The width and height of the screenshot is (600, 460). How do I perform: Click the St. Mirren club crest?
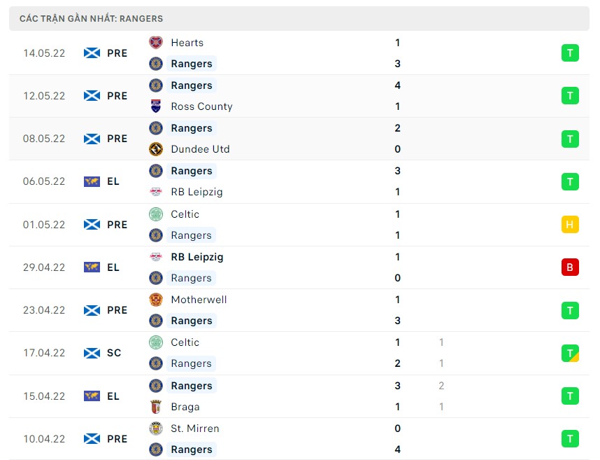156,428
